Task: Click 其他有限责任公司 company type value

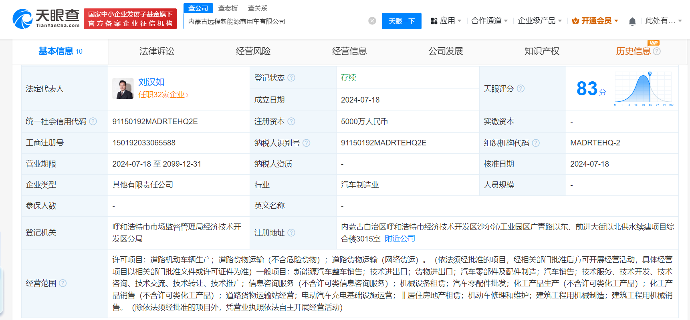Action: pyautogui.click(x=143, y=185)
